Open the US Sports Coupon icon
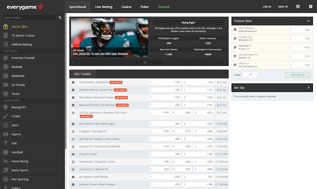Viewport: 317px width, 189px height. 6,35
